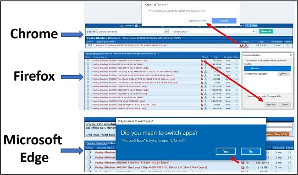Click the magnet icon of Firefox 798.25 MB row
Screen dimensions: 298x175
tap(202, 90)
